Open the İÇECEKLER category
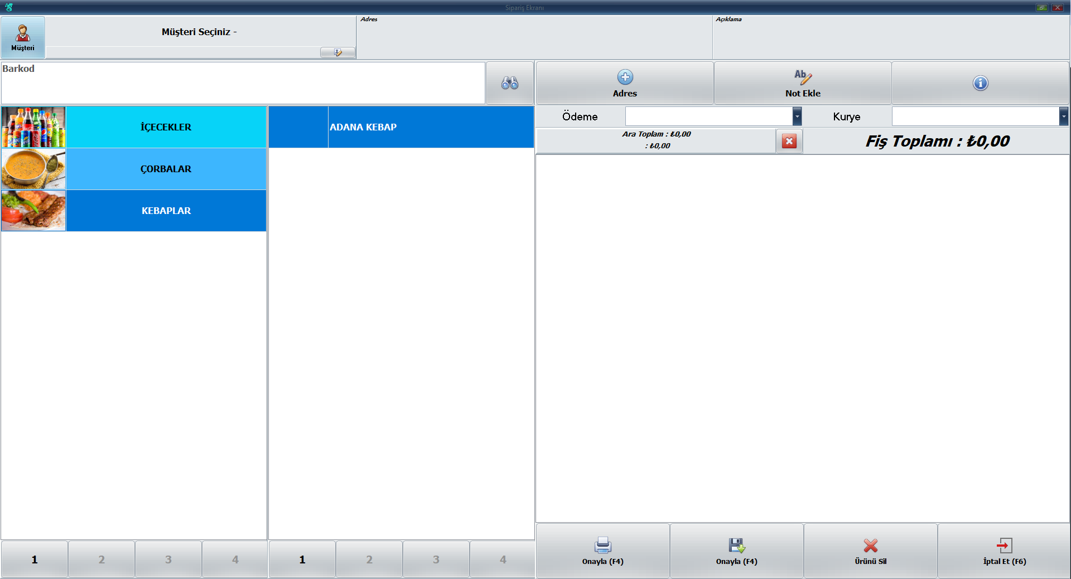1071x579 pixels. coord(166,127)
